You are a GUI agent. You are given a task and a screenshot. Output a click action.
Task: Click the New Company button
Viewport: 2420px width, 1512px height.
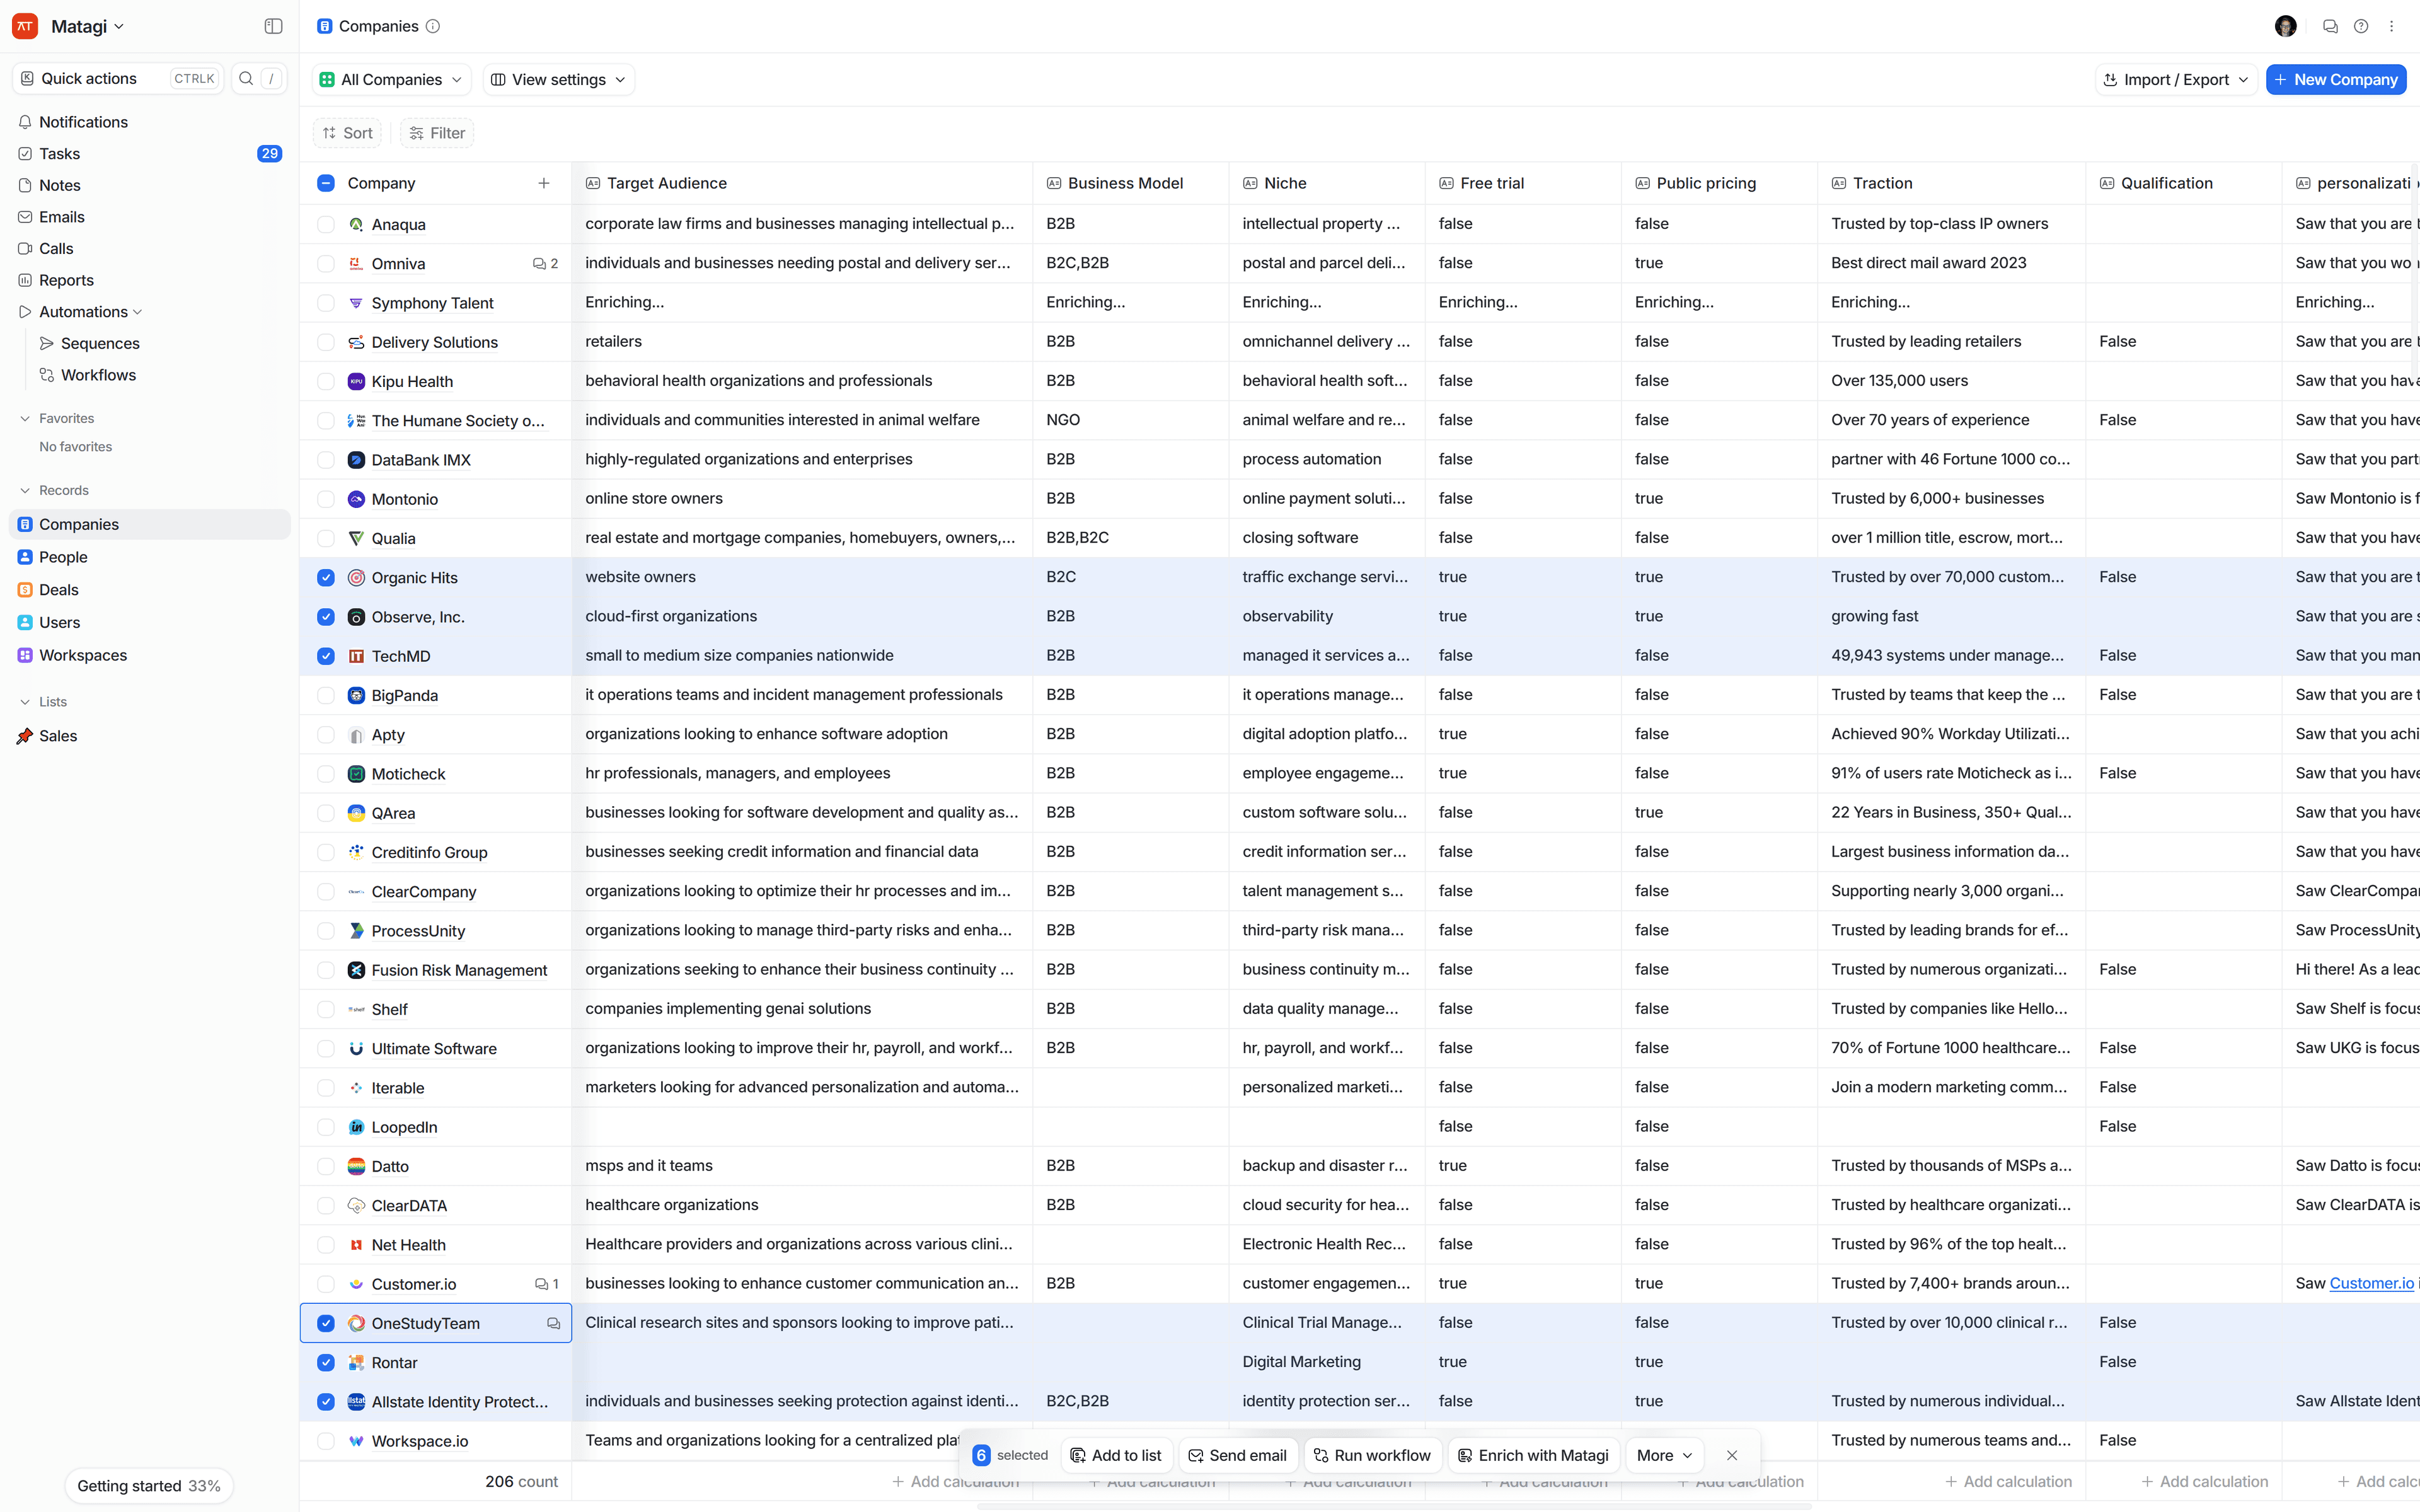pyautogui.click(x=2335, y=79)
